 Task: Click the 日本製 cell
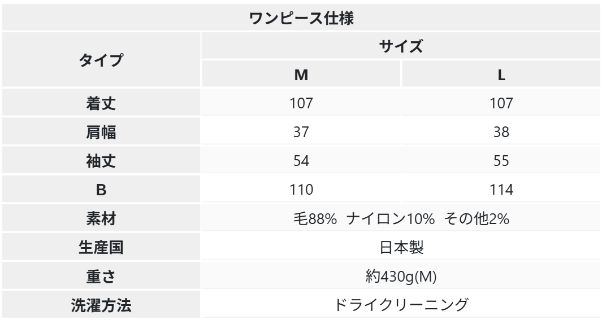(x=401, y=247)
